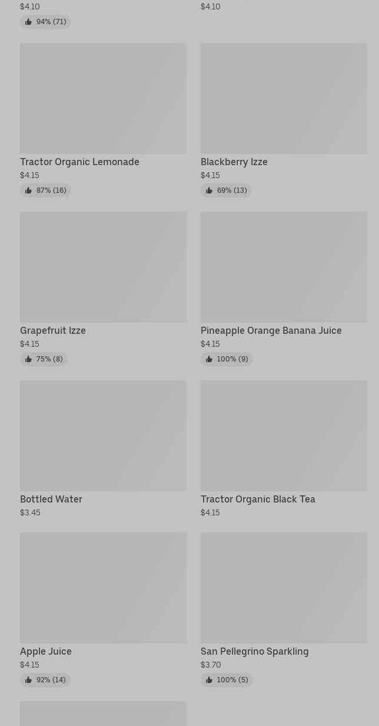Click thumbs-up icon under San Pellegrino Sparkling
This screenshot has width=379, height=726.
point(209,680)
